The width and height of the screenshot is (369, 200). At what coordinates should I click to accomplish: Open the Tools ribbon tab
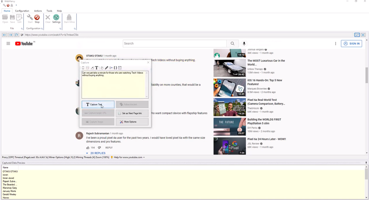49,11
